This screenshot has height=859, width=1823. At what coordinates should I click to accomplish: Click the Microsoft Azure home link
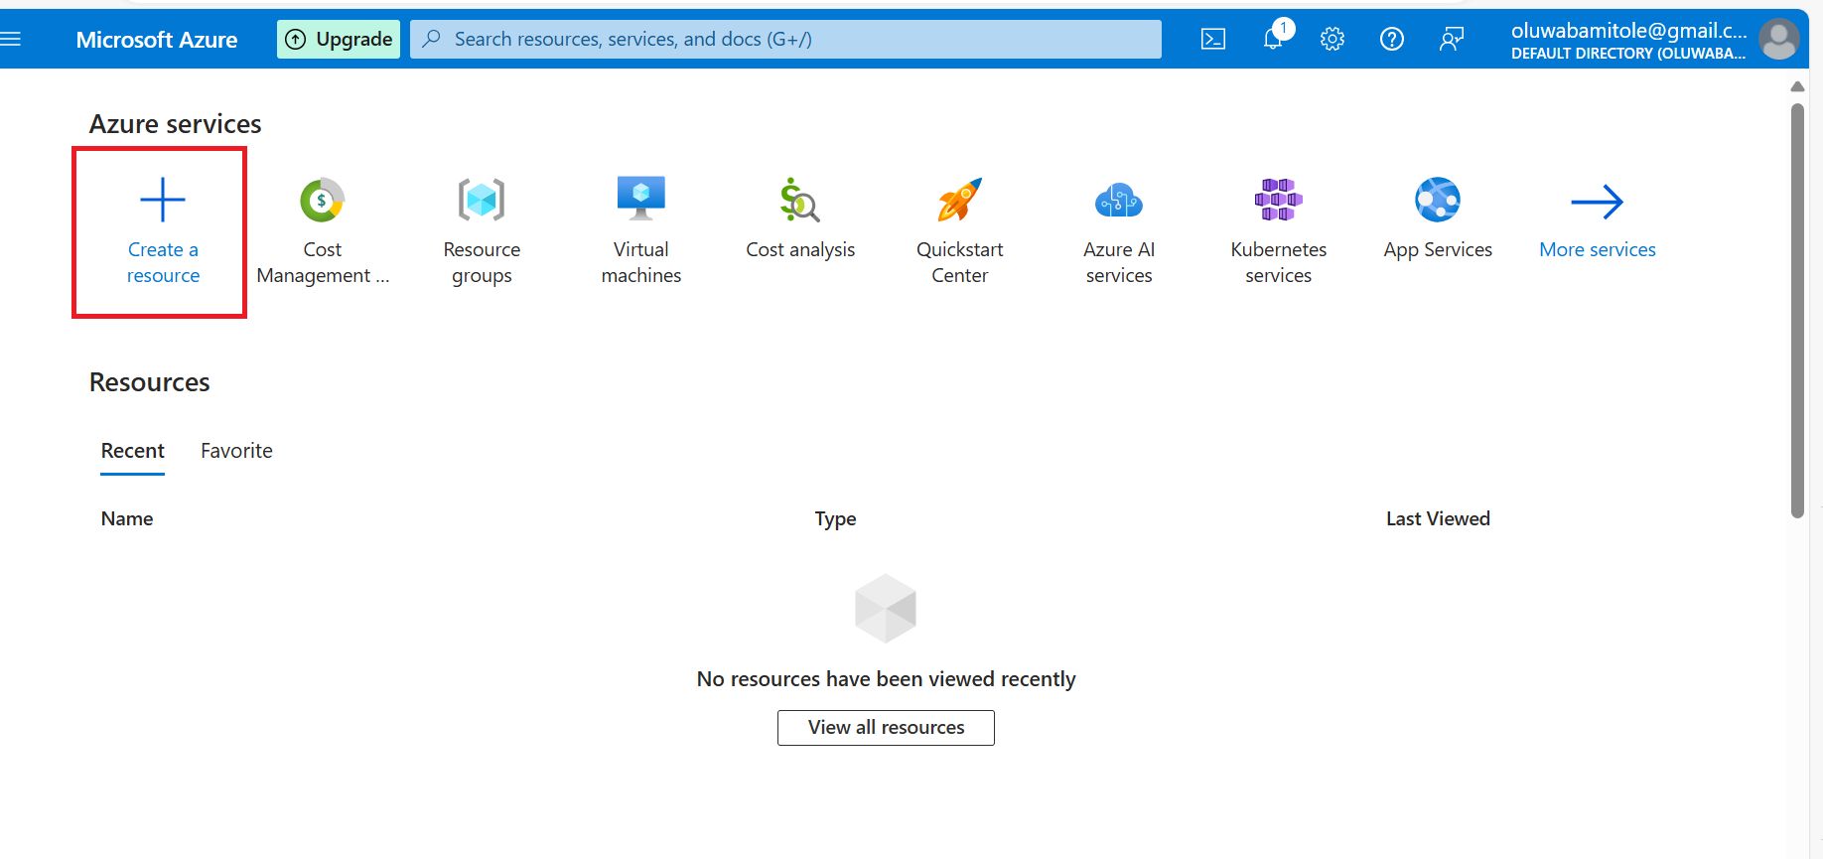coord(157,40)
